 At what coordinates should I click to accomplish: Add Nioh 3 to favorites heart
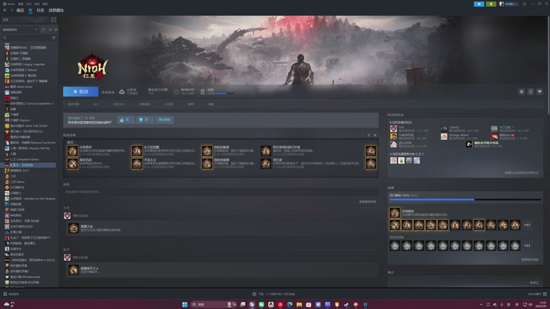pyautogui.click(x=540, y=91)
